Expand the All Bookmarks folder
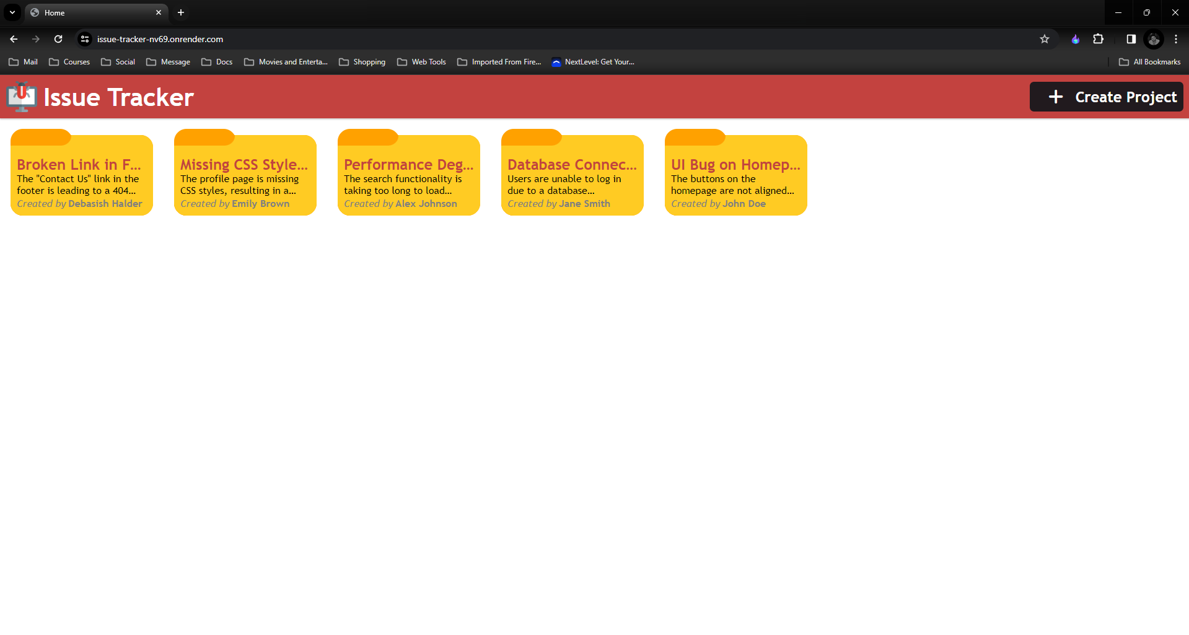Image resolution: width=1189 pixels, height=635 pixels. click(x=1150, y=62)
